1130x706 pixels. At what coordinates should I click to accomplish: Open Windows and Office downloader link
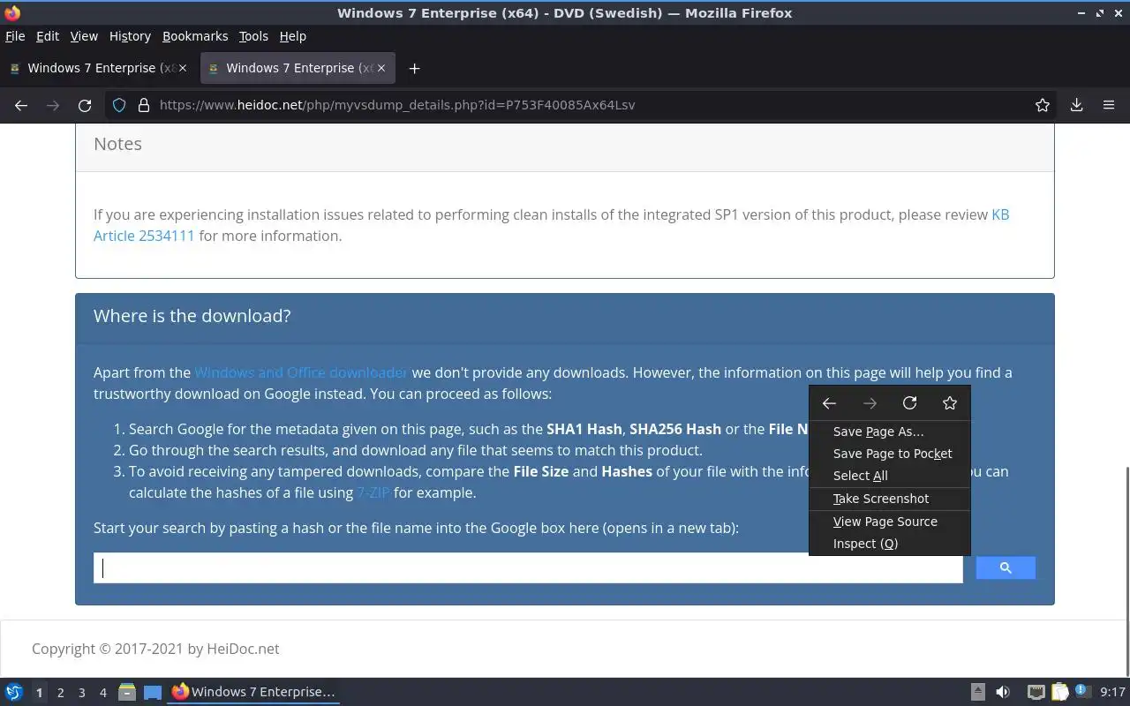301,372
